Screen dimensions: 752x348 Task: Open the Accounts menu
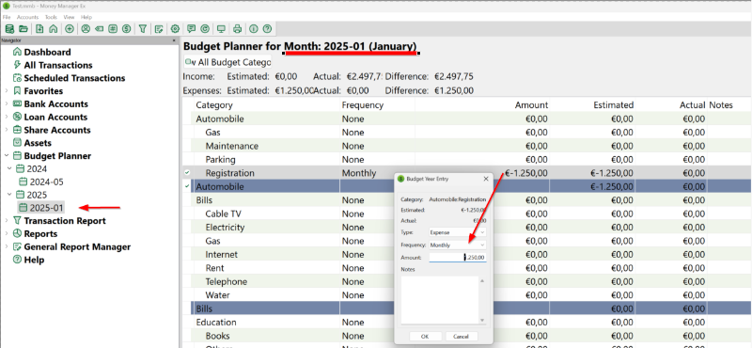click(27, 17)
